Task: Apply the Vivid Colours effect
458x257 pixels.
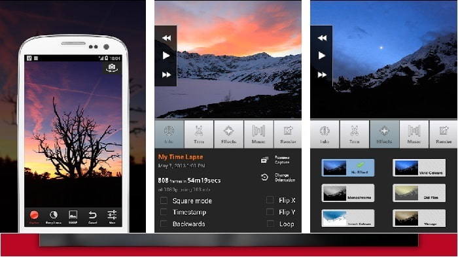Action: pos(419,167)
